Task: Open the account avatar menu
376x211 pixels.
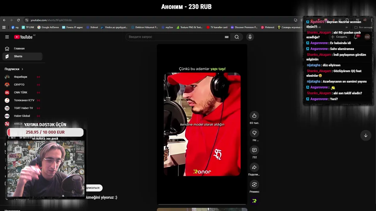Action: [367, 37]
